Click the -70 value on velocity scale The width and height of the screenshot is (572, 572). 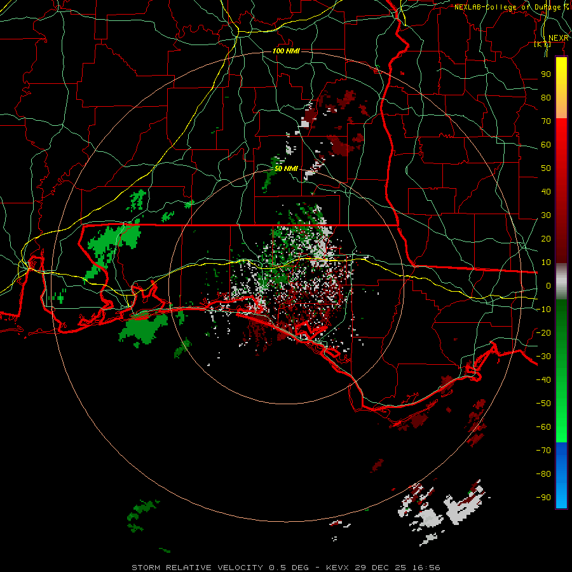[x=543, y=450]
